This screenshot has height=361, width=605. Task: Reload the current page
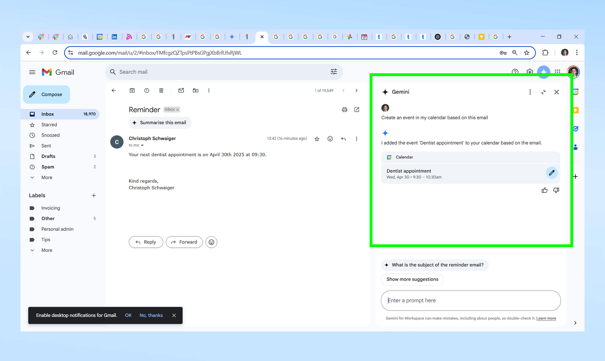pos(55,53)
